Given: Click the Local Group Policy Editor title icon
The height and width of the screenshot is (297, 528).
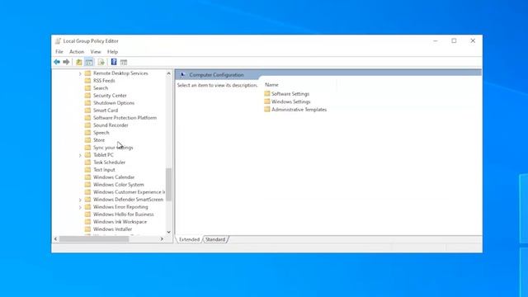Looking at the screenshot, I should [58, 40].
